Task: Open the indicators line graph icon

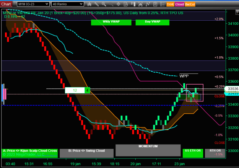Action: (148, 4)
